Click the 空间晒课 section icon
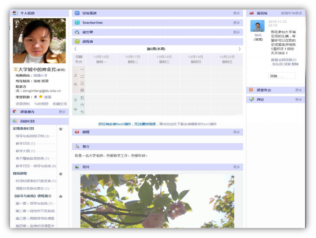 pyautogui.click(x=77, y=13)
